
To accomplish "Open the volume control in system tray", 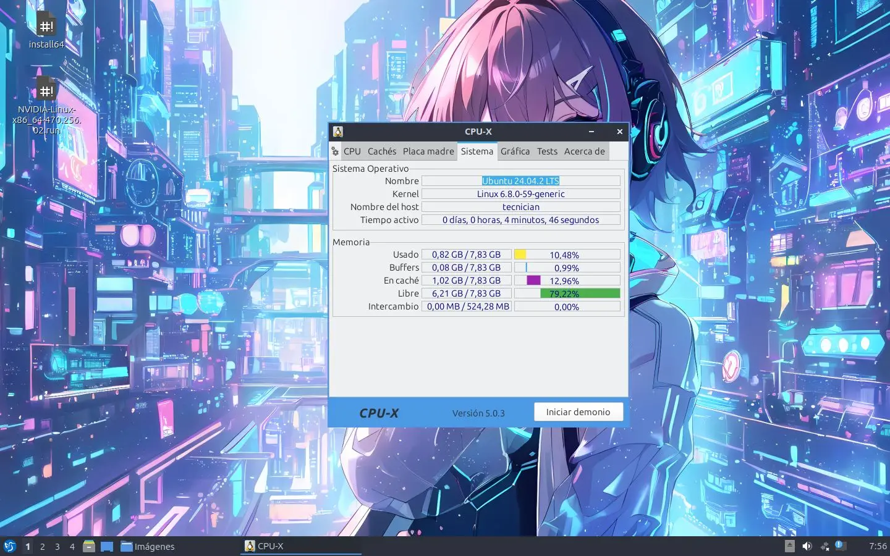I will (x=807, y=546).
